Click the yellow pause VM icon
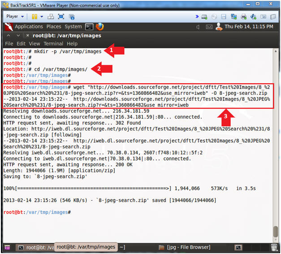The image size is (281, 254). [35, 17]
